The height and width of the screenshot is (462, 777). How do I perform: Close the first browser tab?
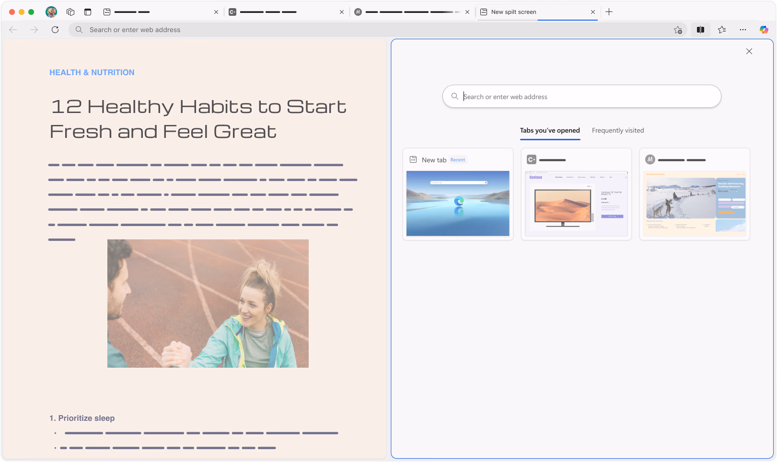click(216, 12)
